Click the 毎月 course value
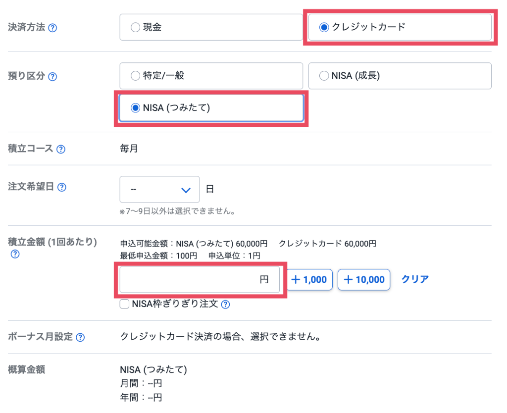 pyautogui.click(x=129, y=149)
